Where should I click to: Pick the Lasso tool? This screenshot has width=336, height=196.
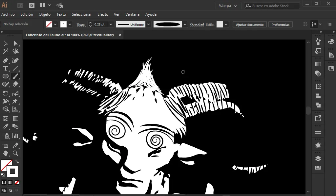click(15, 51)
